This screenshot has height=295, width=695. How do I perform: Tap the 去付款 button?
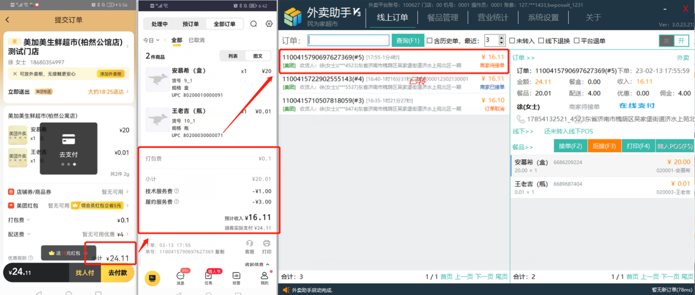click(117, 273)
